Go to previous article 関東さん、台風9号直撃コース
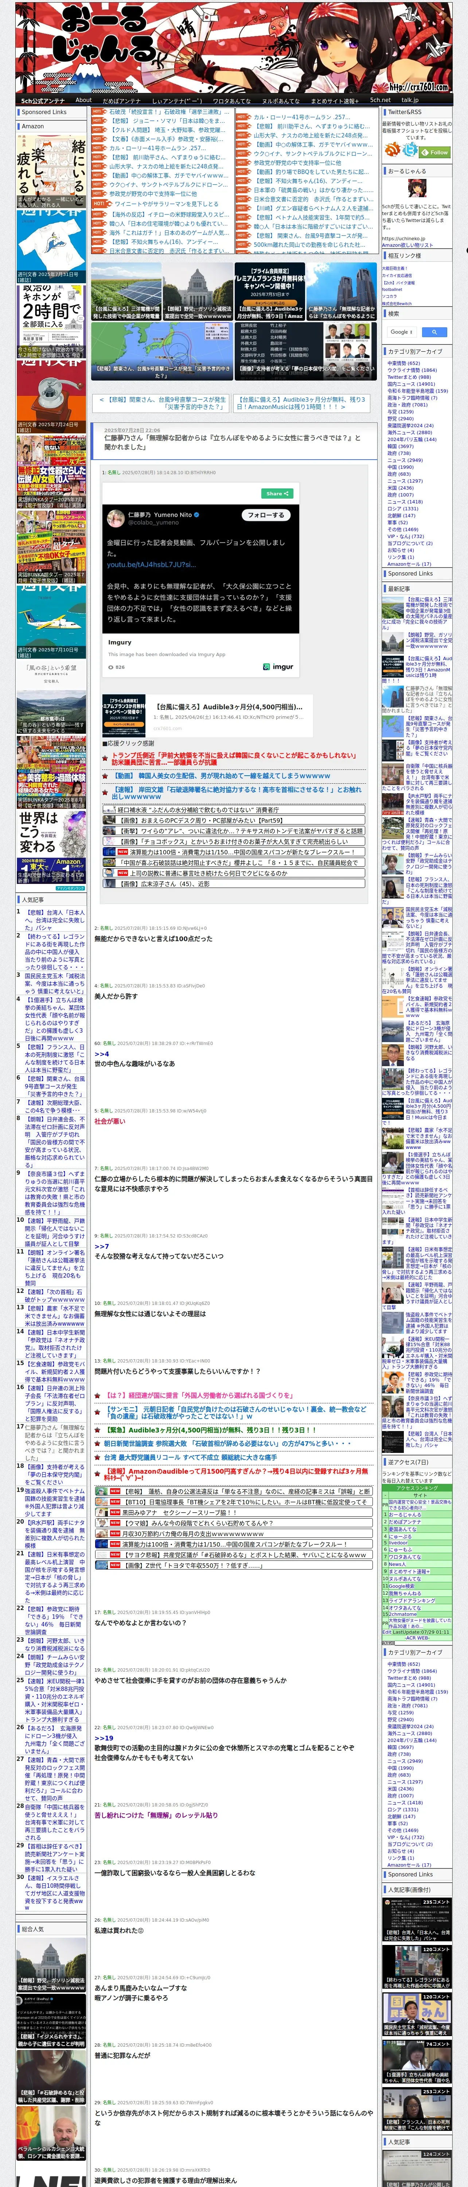This screenshot has width=468, height=2187. [x=162, y=402]
